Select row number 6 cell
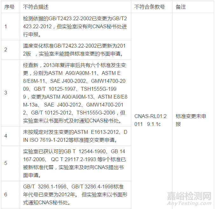 6,194
